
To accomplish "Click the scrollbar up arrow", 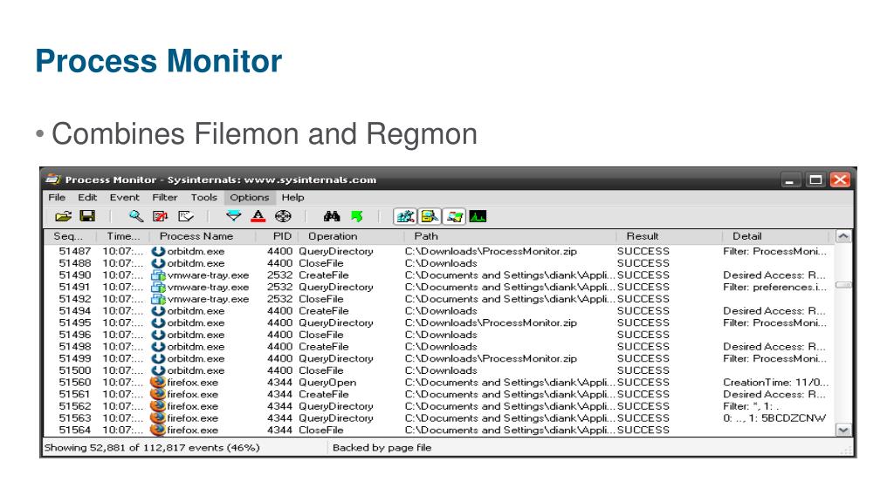I will coord(843,236).
